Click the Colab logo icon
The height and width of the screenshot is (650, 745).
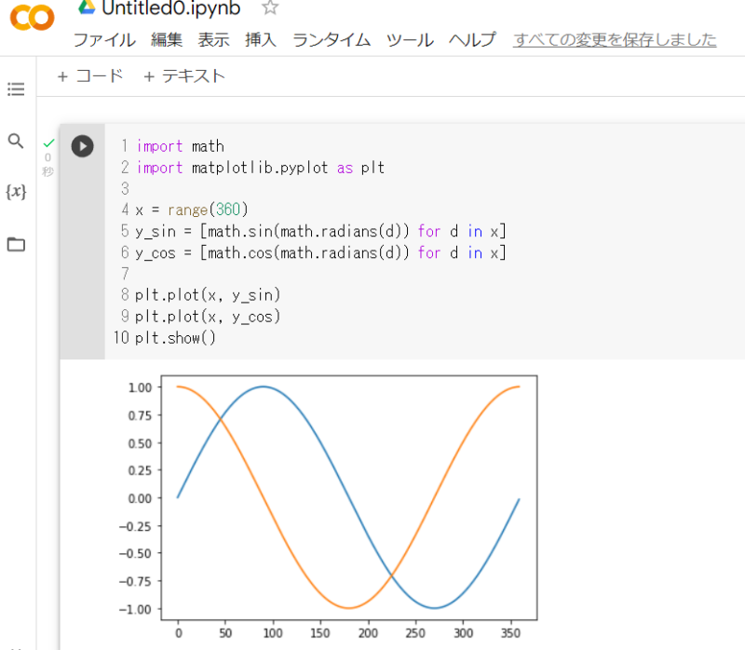[x=32, y=19]
